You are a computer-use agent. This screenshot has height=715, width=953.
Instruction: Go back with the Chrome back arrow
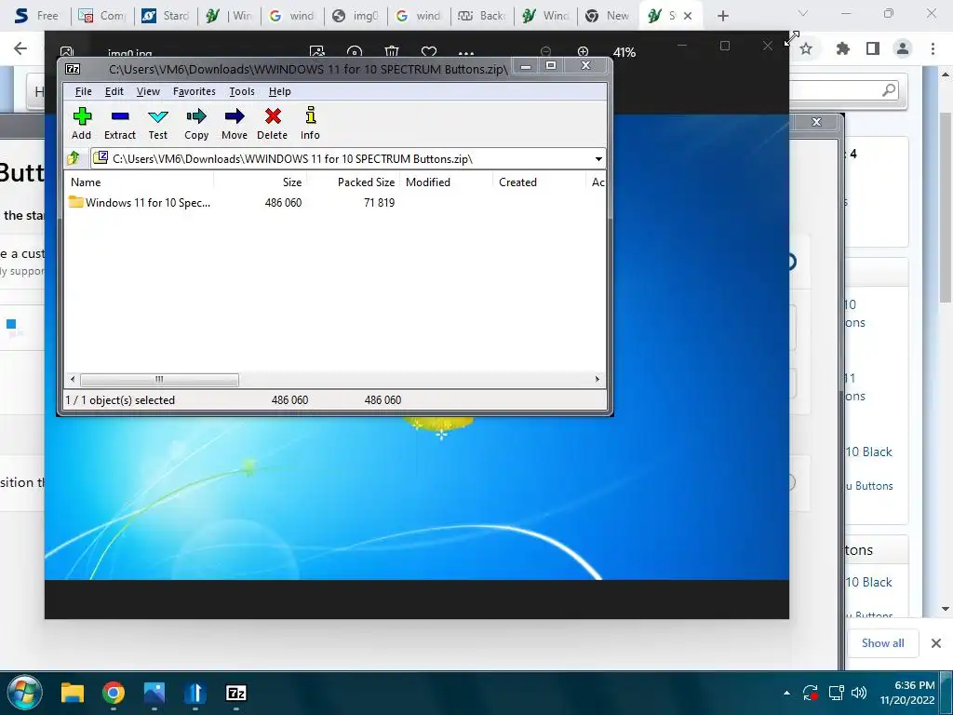point(20,48)
